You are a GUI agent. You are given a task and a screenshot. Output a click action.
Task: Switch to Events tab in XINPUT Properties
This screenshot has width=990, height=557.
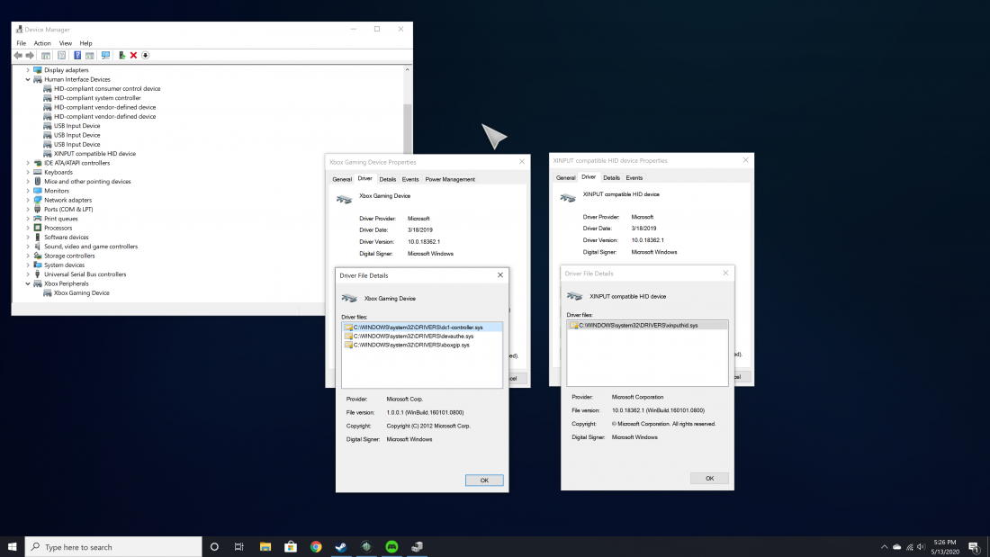[634, 178]
